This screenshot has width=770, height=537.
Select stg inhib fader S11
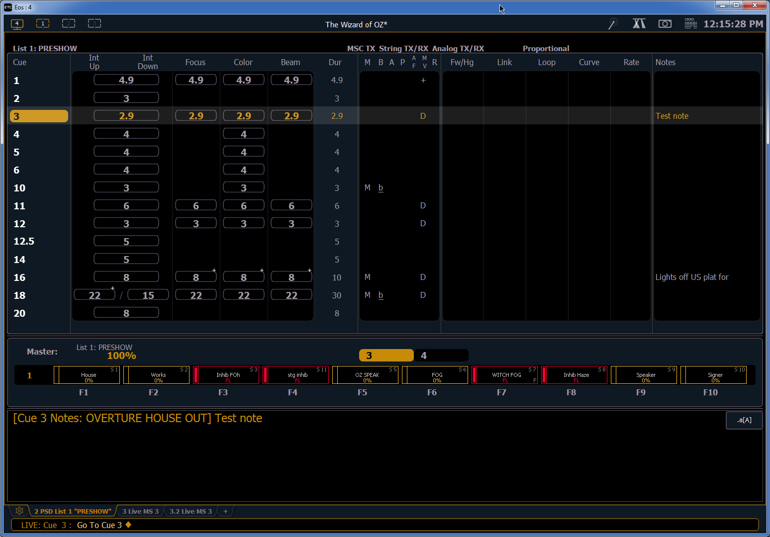coord(295,375)
